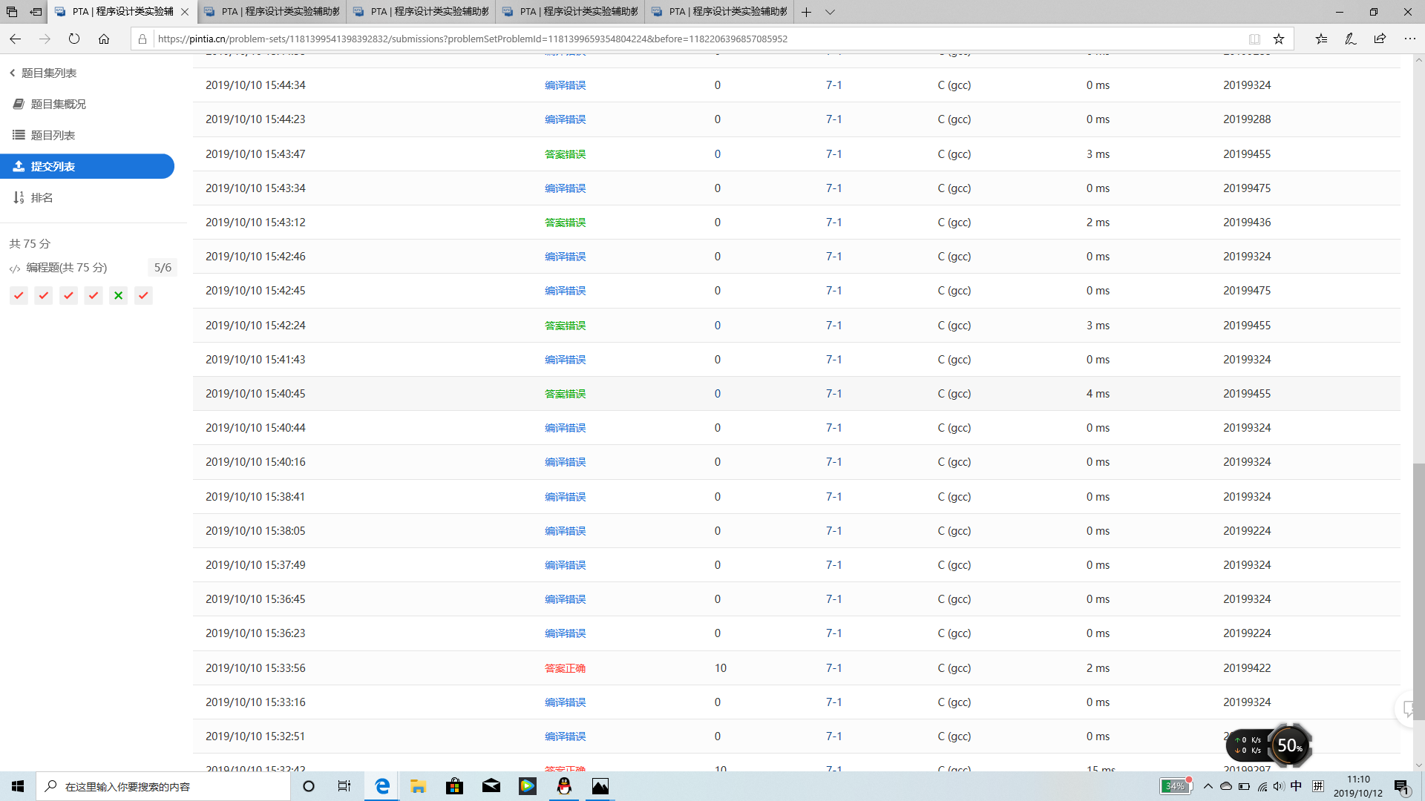Image resolution: width=1425 pixels, height=801 pixels.
Task: Open reading view icon in address bar
Action: (x=1254, y=39)
